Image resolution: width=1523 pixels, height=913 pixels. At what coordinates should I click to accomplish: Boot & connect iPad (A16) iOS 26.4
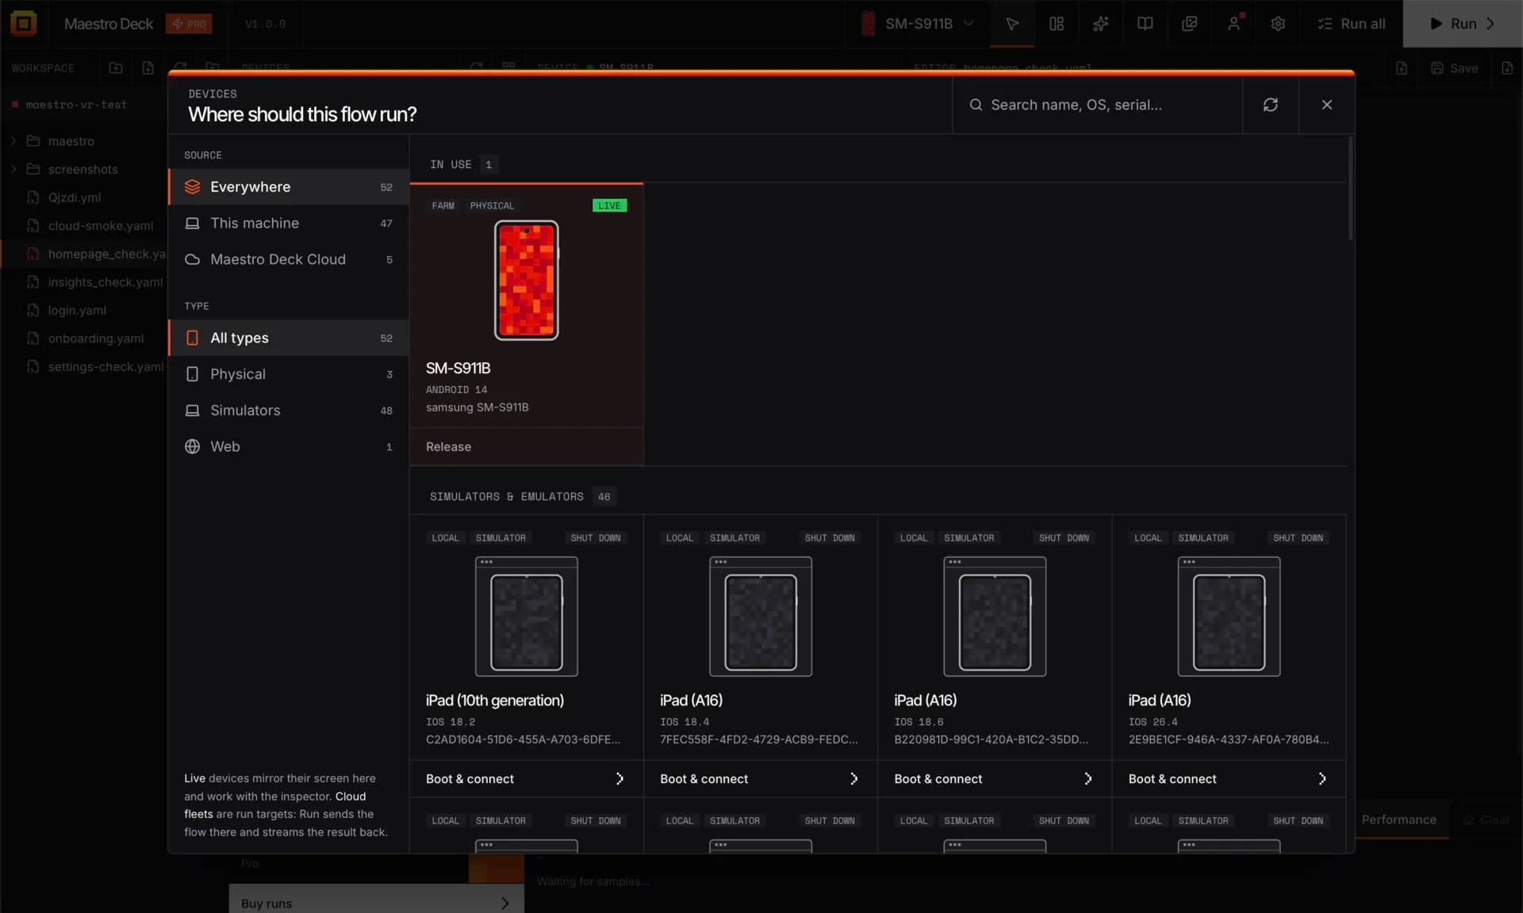[1228, 779]
